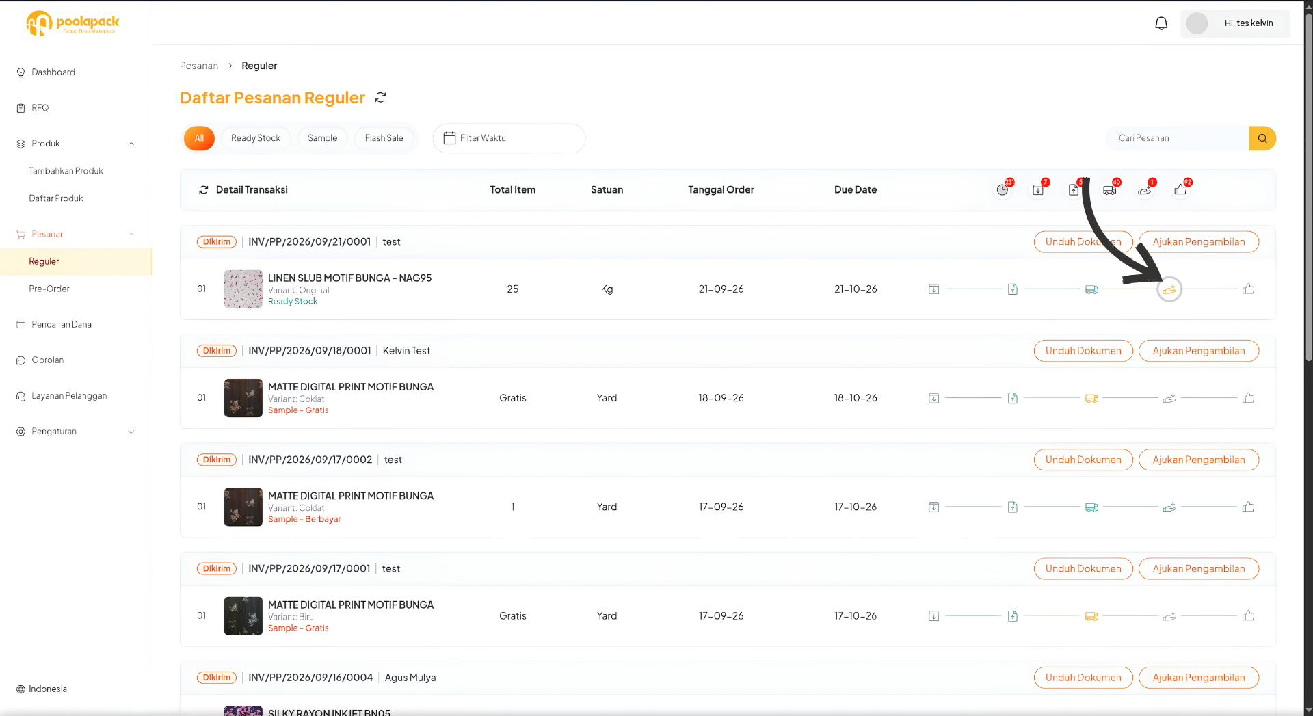This screenshot has height=716, width=1313.
Task: Click the thumbs-up status icon in header
Action: click(1180, 190)
